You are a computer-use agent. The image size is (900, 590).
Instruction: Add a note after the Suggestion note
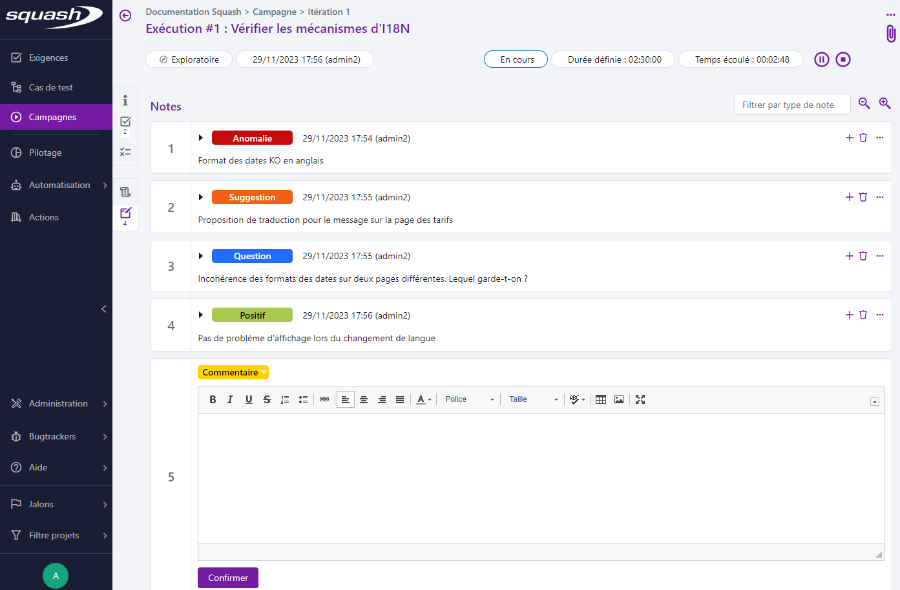pyautogui.click(x=849, y=197)
